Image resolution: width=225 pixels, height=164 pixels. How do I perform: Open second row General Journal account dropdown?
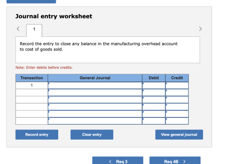pos(95,93)
